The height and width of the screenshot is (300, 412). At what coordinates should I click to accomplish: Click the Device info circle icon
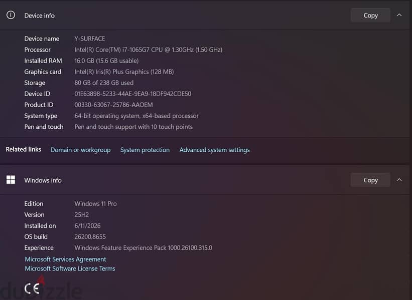[x=11, y=15]
